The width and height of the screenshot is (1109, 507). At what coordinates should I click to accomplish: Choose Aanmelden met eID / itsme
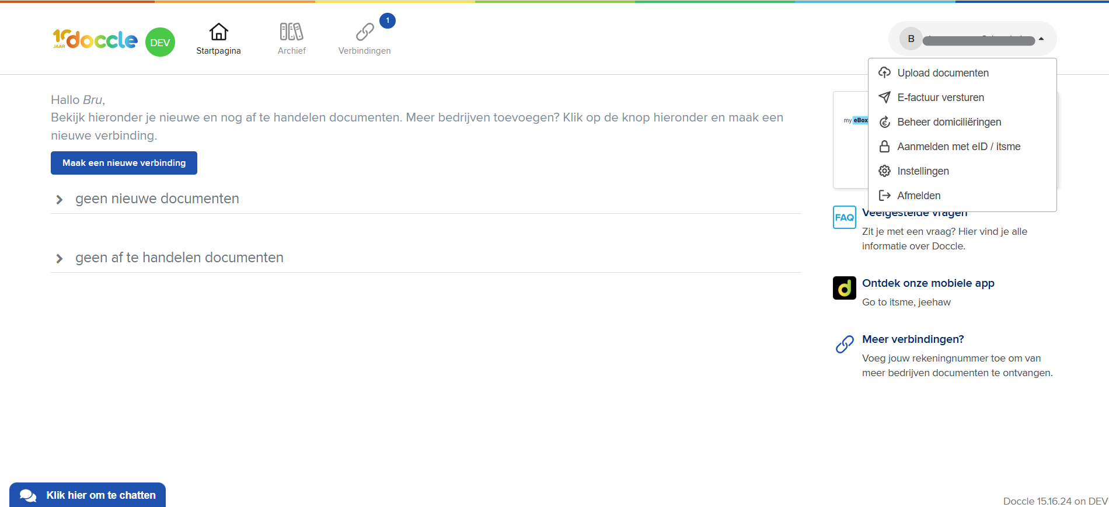pos(962,146)
